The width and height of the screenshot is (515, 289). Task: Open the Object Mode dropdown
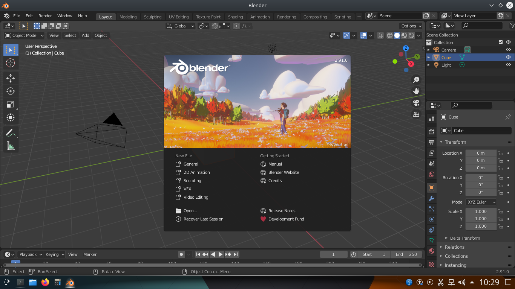(24, 35)
